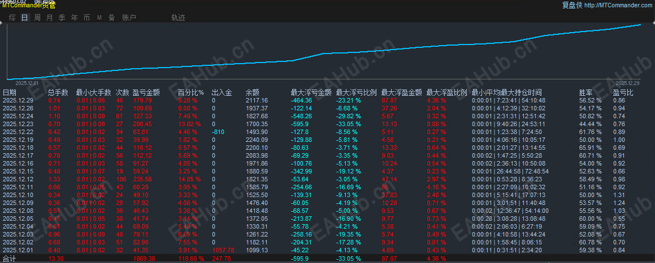Switch to the 综 summary tab

coord(12,17)
